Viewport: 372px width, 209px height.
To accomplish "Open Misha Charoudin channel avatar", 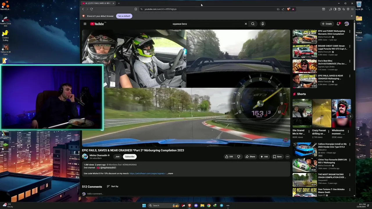I will click(85, 156).
